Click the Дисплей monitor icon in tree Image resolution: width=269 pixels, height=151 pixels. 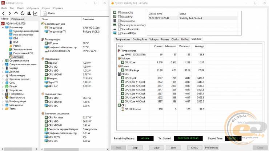coord(7,72)
